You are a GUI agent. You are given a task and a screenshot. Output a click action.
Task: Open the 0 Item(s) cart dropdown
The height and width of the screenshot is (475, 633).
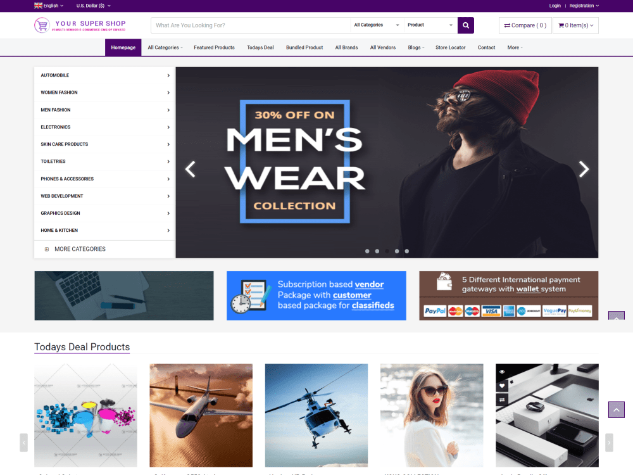coord(575,25)
